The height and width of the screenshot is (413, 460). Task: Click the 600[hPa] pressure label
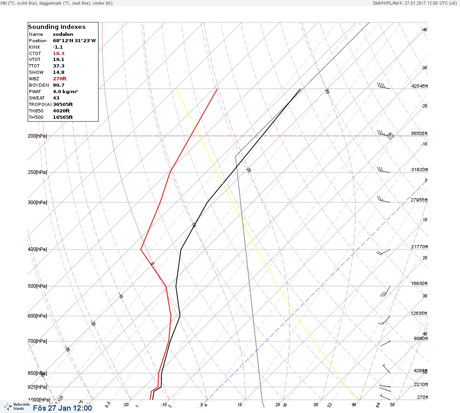click(37, 316)
